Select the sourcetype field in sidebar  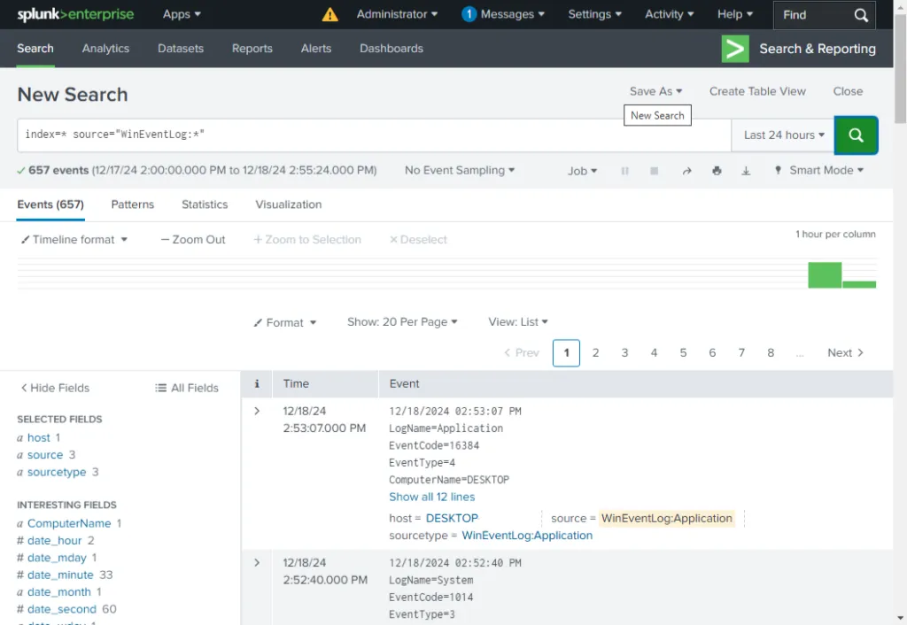[x=57, y=473]
